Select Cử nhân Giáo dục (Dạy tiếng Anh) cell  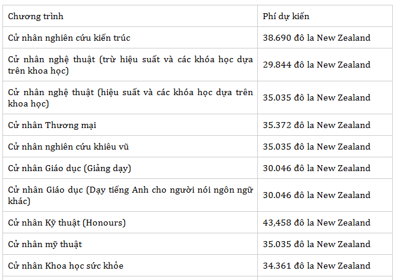[x=130, y=195]
